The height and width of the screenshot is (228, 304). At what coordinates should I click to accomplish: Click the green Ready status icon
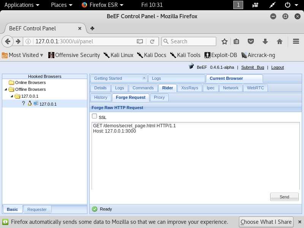coord(95,209)
